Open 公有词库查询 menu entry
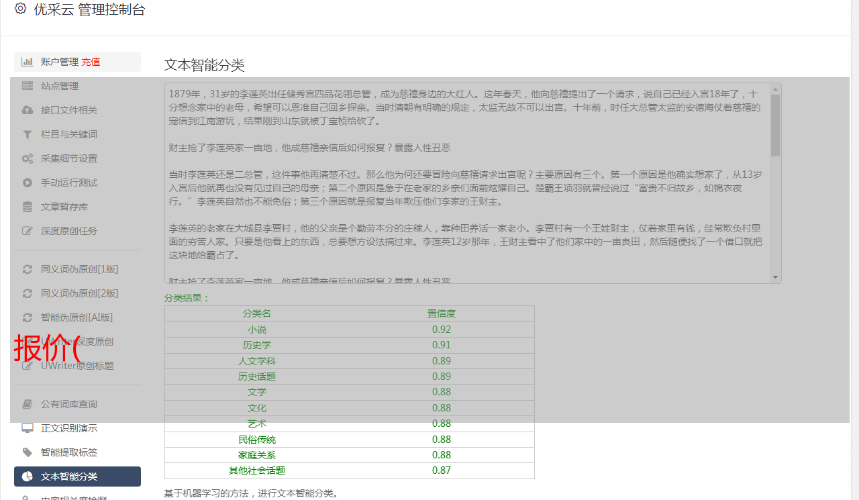Viewport: 859px width, 500px height. click(x=68, y=404)
